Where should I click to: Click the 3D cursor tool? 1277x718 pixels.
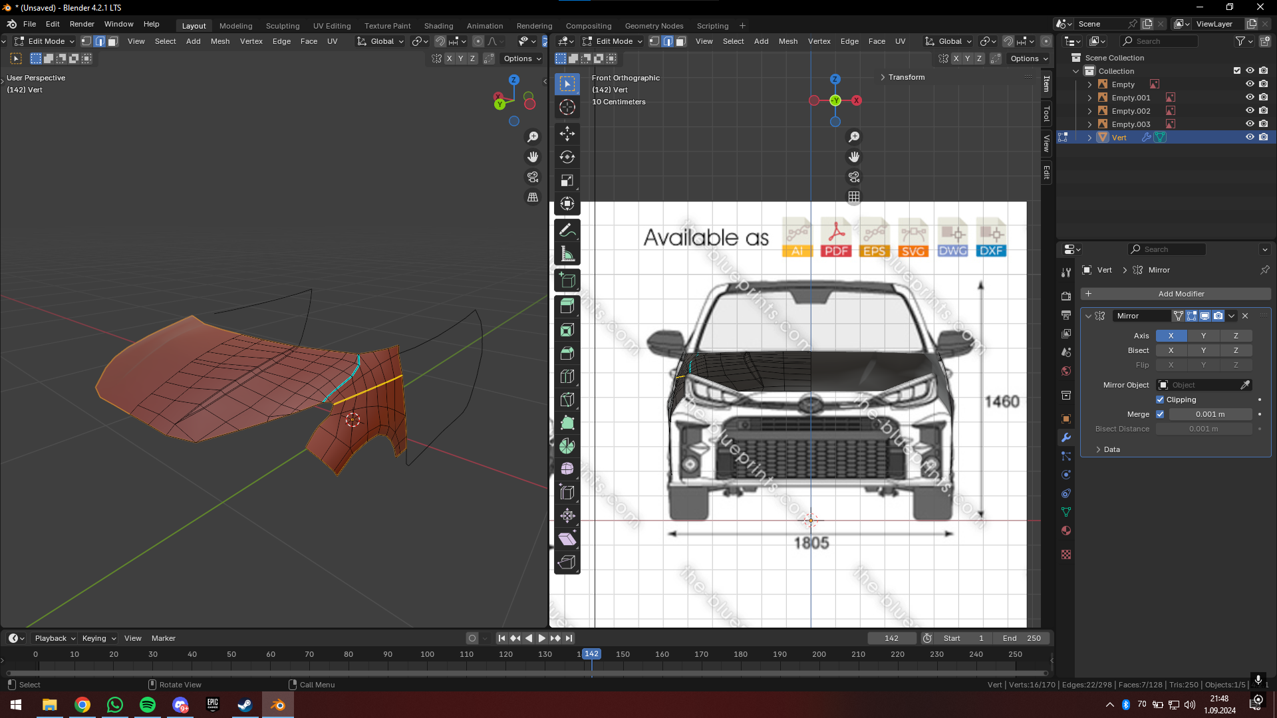(567, 107)
